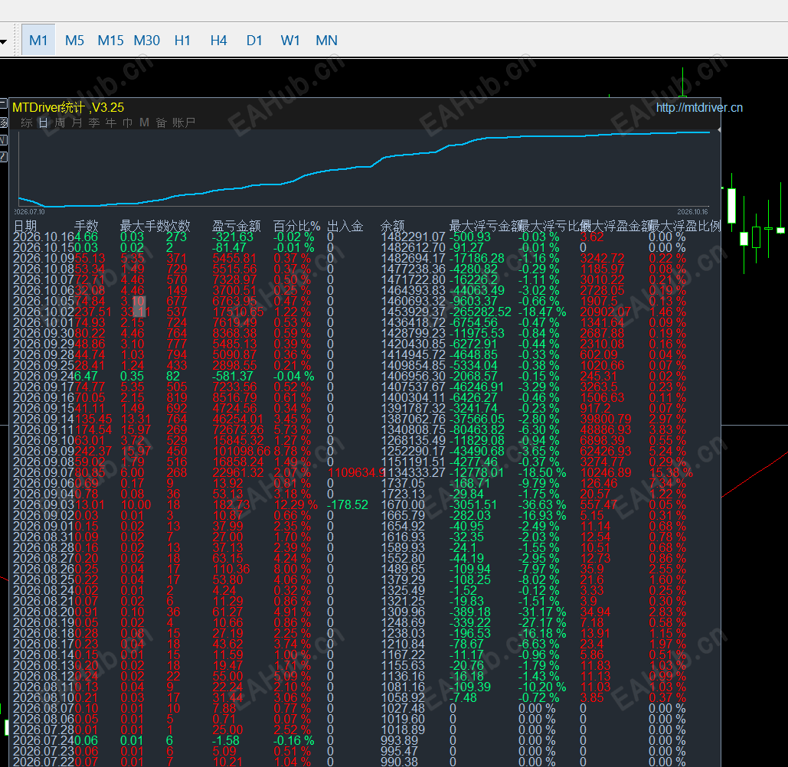Select the M15 timeframe button
This screenshot has width=788, height=767.
110,40
